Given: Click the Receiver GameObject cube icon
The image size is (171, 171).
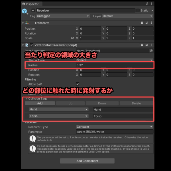Looking at the screenshot, I should [x=25, y=11].
